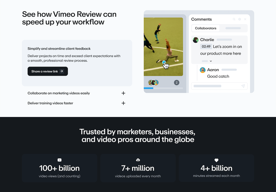This screenshot has height=192, width=276.
Task: Click the text video views (and counting)
Action: [59, 176]
